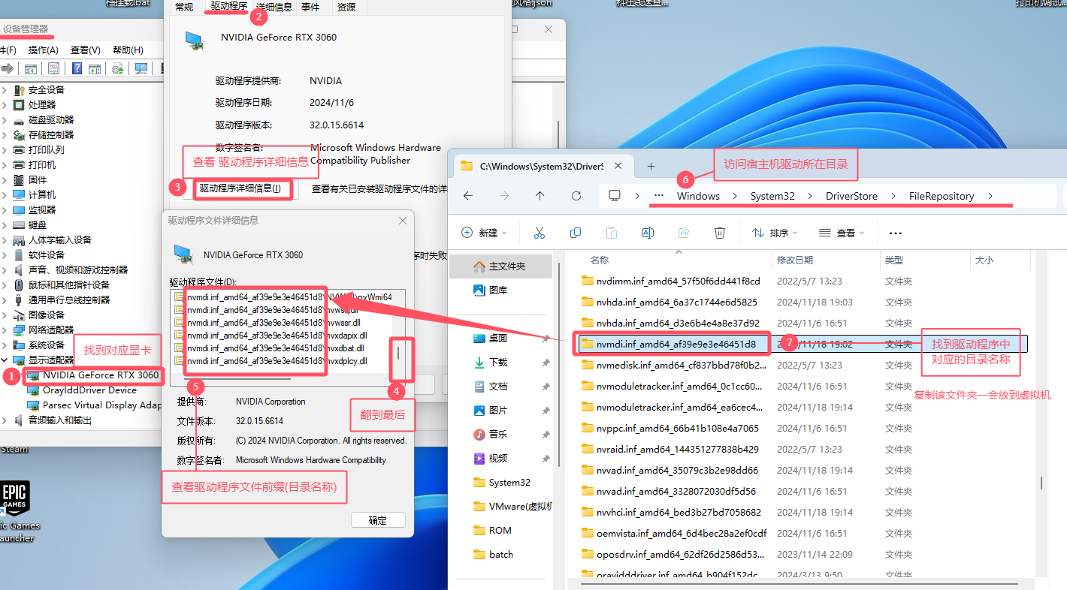Click the Delete trash icon in Explorer

[720, 233]
